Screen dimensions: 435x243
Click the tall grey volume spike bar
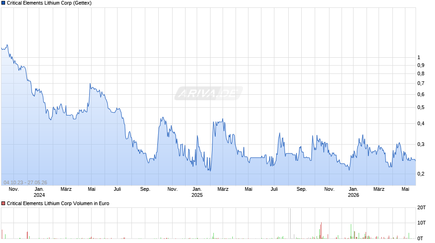(291, 223)
